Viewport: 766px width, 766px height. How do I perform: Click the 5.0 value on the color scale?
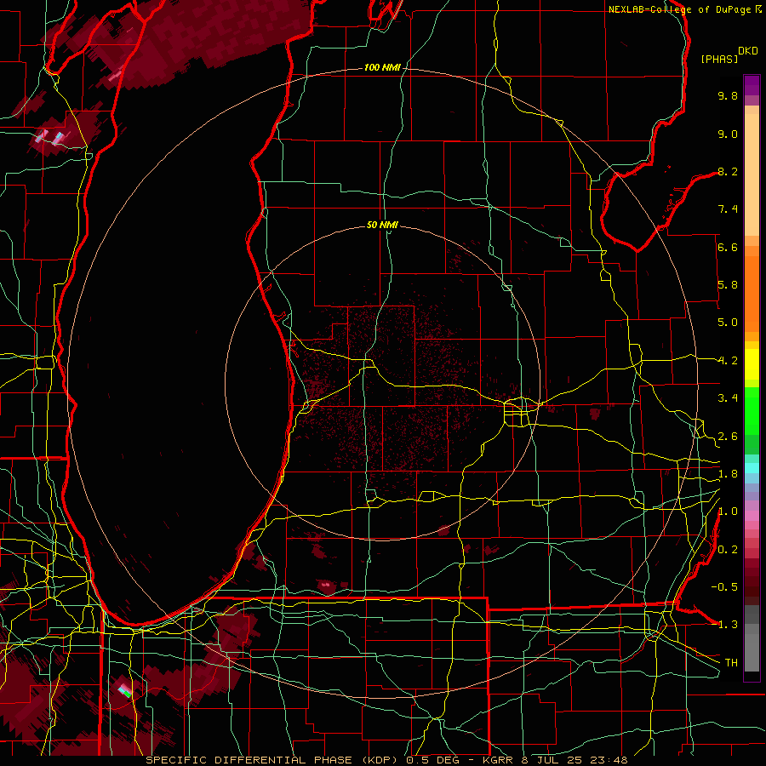pos(728,323)
